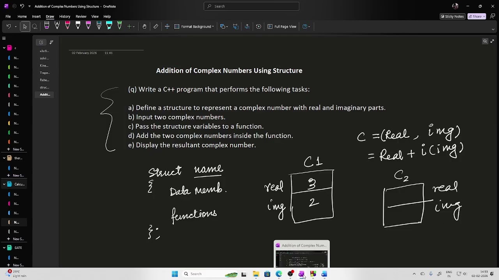Open page 'Rehe...' in page list
The width and height of the screenshot is (499, 280).
pyautogui.click(x=44, y=80)
